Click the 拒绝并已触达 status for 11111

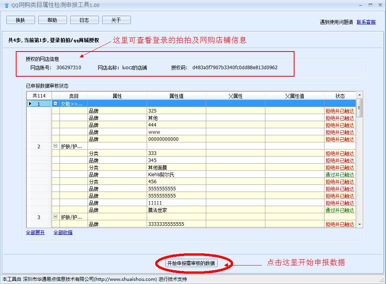pyautogui.click(x=340, y=203)
